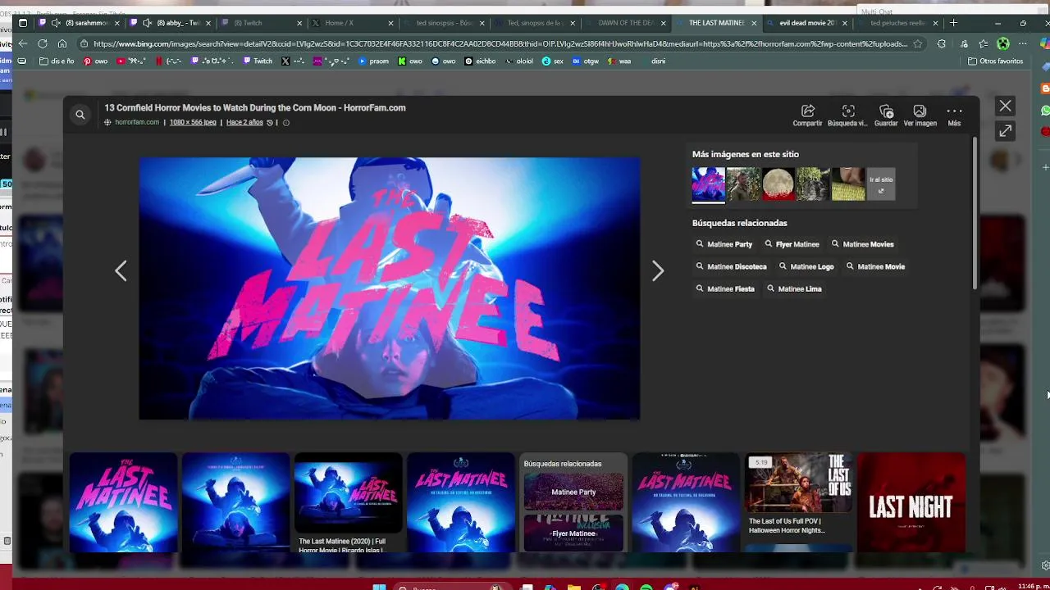Click the main Last Matinee image
The height and width of the screenshot is (590, 1050).
390,288
